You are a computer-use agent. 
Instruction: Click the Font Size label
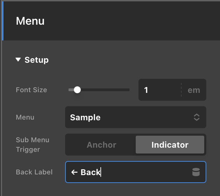point(31,90)
